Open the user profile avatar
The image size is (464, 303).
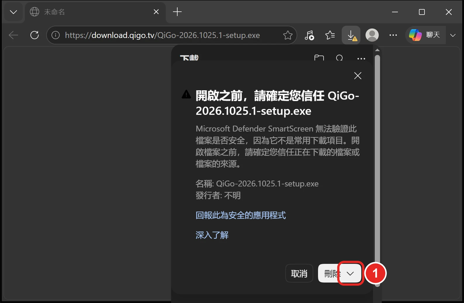[x=372, y=35]
